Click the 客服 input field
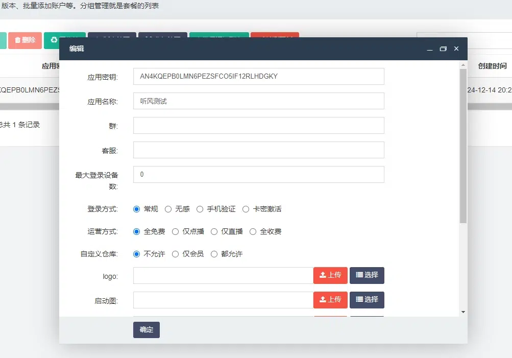This screenshot has height=358, width=512. pyautogui.click(x=258, y=150)
